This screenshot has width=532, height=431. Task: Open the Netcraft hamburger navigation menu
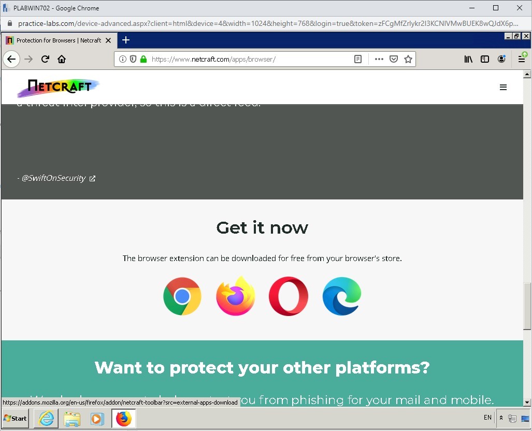(x=503, y=88)
